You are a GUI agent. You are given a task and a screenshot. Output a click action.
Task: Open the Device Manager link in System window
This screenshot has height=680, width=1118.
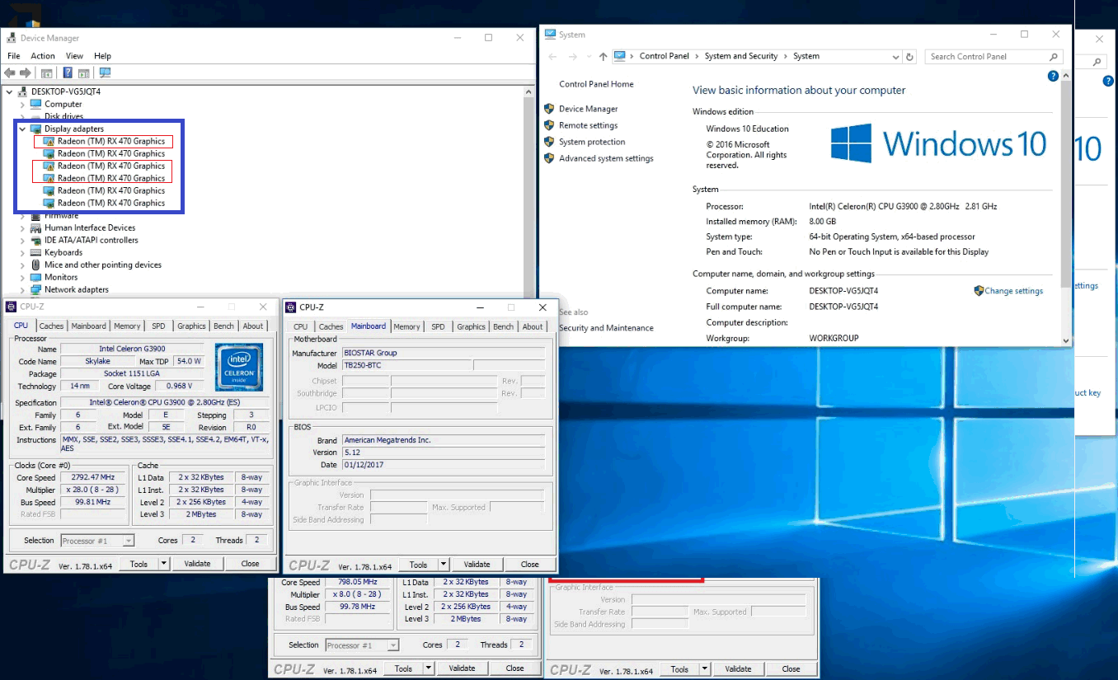[x=588, y=109]
